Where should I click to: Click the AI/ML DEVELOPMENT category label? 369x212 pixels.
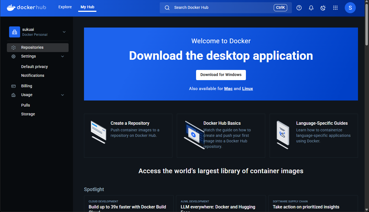tap(195, 202)
